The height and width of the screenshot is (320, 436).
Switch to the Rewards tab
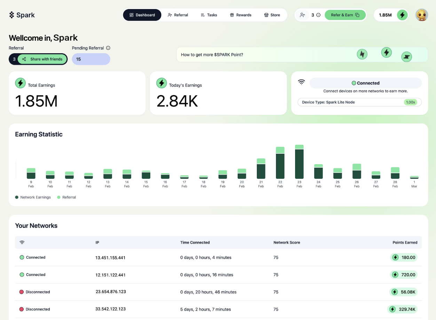[x=240, y=15]
